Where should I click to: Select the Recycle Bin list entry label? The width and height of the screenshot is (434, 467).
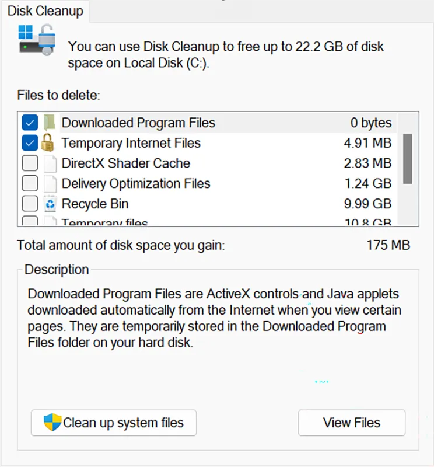pyautogui.click(x=95, y=204)
